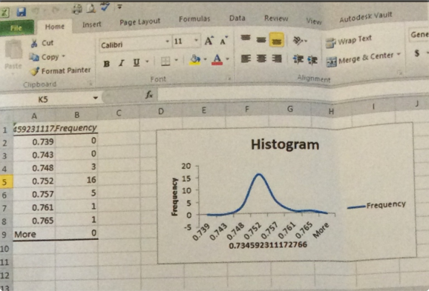Switch to the Home tab

coord(55,27)
